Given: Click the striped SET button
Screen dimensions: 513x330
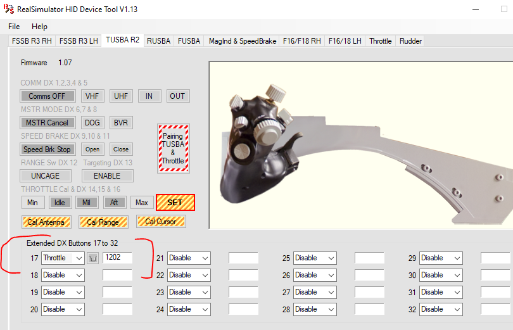Looking at the screenshot, I should 175,203.
